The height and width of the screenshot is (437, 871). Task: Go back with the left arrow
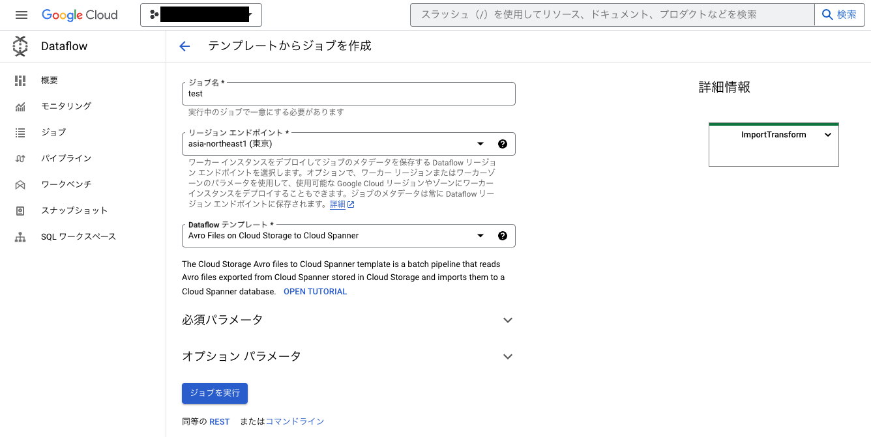point(185,46)
